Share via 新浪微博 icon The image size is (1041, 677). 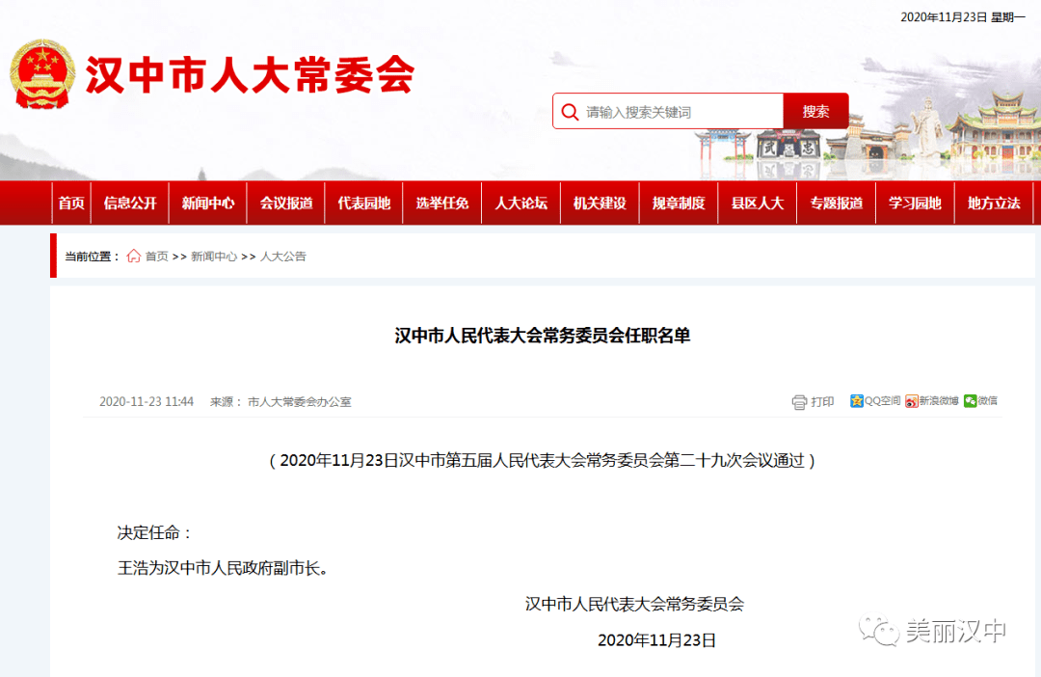click(912, 400)
